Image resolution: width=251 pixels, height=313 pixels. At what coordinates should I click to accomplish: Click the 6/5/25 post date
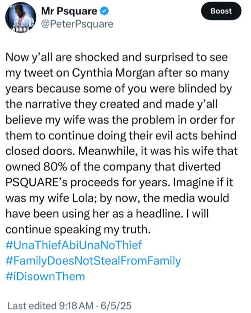click(x=116, y=306)
